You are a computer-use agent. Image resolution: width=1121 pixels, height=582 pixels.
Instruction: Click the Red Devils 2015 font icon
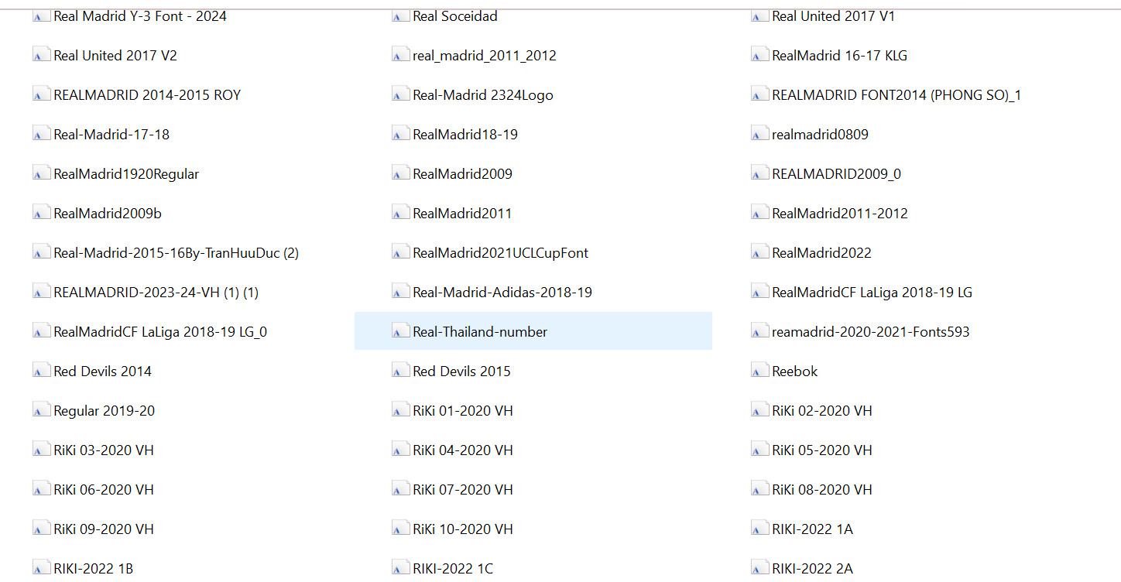(400, 371)
